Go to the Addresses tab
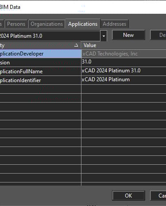The height and width of the screenshot is (206, 166). tap(115, 24)
